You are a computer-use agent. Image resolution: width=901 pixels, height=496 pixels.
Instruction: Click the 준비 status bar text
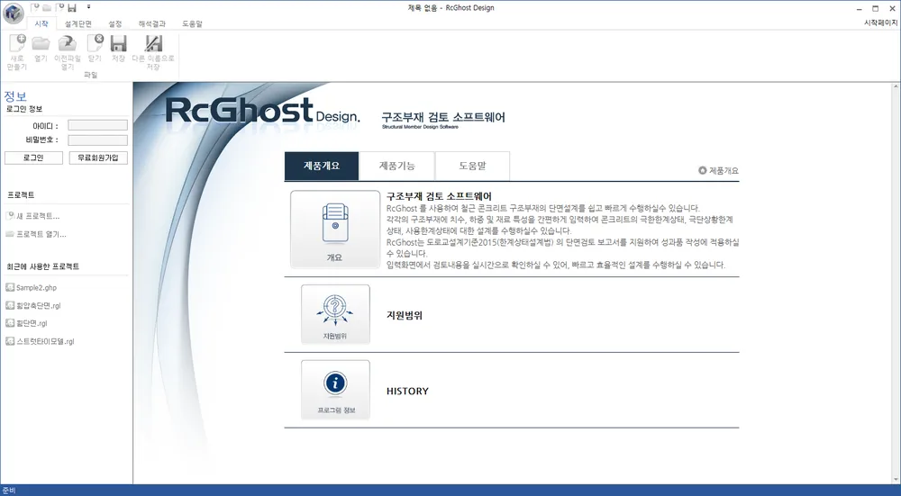(x=9, y=491)
